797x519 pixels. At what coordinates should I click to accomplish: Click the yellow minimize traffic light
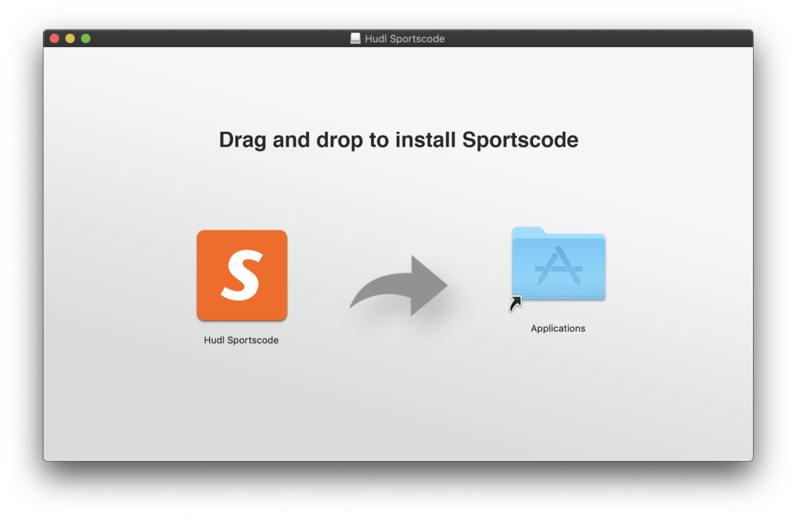point(70,38)
